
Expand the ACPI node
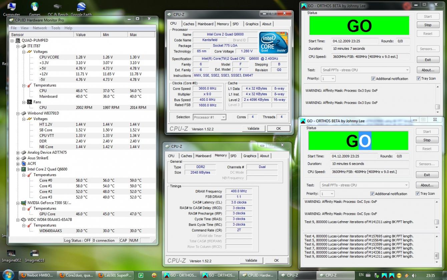[18, 164]
